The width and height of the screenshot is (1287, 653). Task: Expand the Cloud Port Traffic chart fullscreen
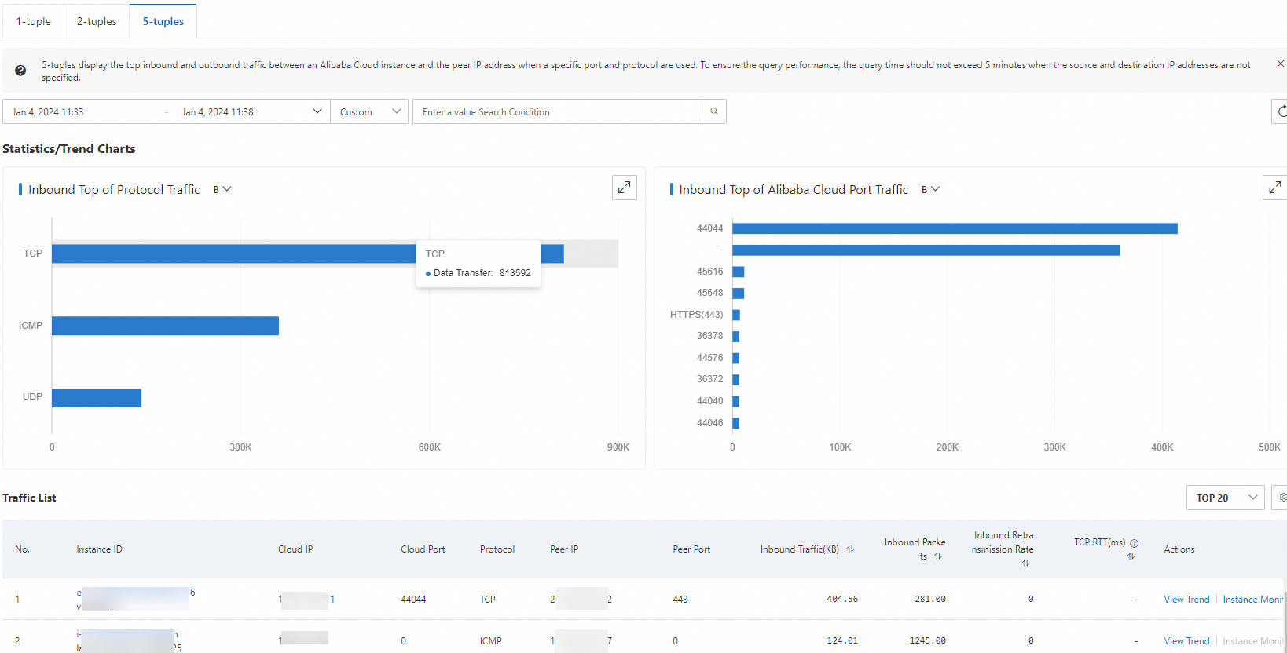pos(1275,188)
